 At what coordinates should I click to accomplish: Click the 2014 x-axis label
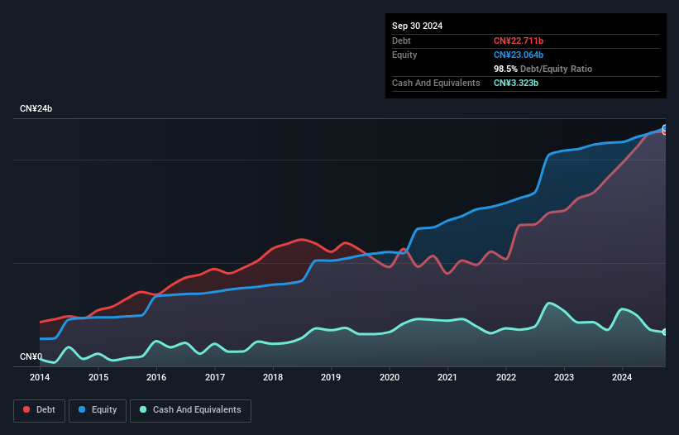[x=40, y=377]
